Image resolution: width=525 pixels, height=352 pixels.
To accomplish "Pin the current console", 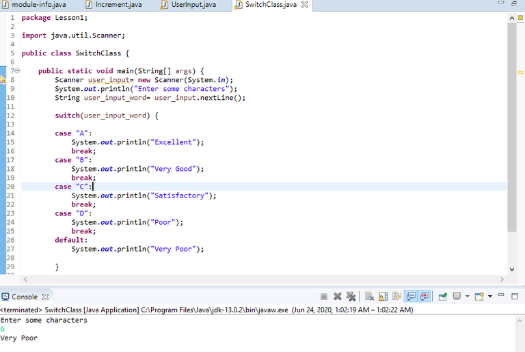I will tap(443, 297).
